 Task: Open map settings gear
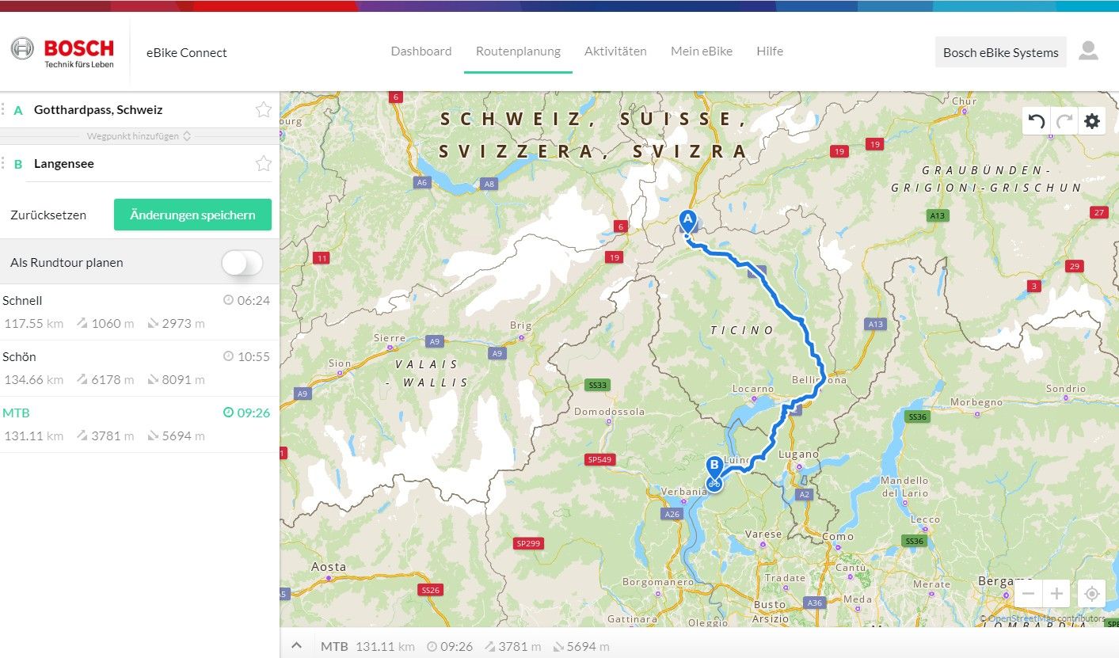pos(1092,121)
